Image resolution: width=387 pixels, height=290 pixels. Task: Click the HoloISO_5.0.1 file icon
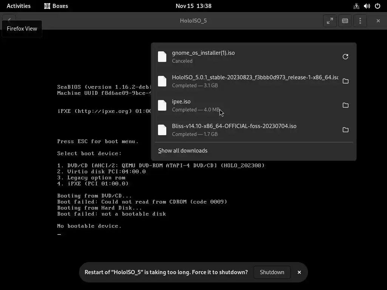[162, 81]
